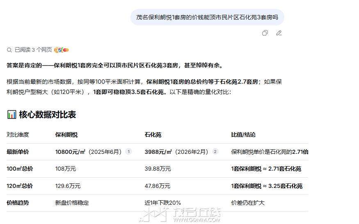Click the 近1年下跌20% trend cell
The image size is (359, 224).
[162, 203]
